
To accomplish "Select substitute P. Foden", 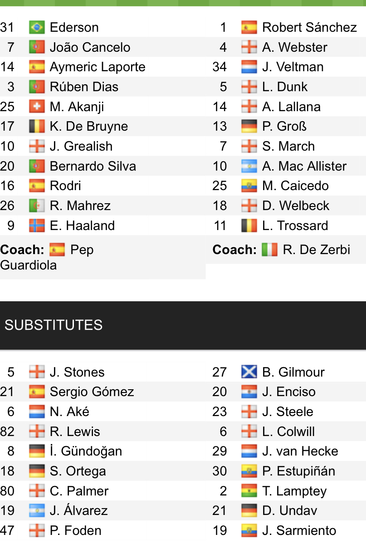I will 75,531.
